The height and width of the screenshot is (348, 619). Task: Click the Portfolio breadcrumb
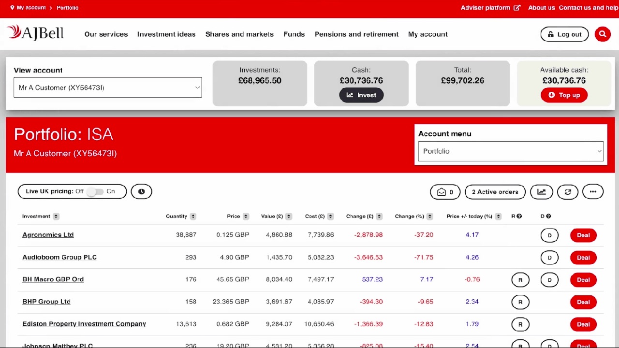click(x=67, y=8)
